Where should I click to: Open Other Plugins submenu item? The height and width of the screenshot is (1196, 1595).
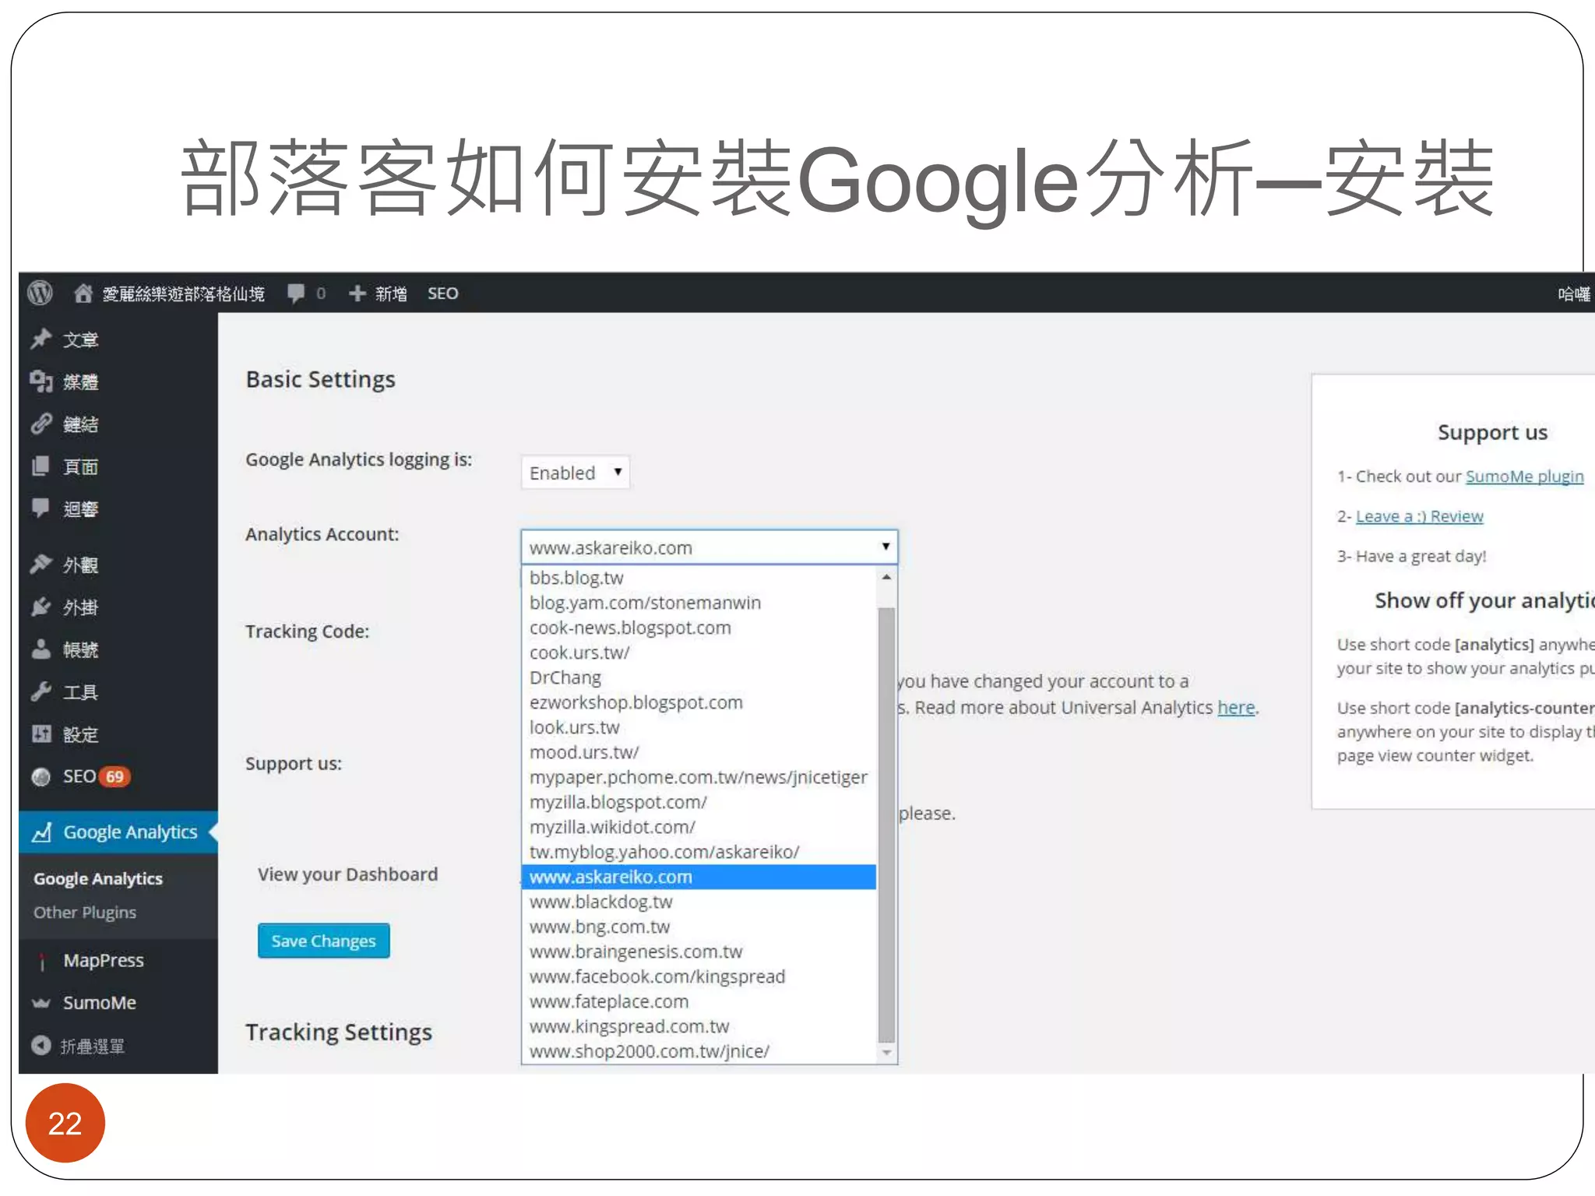(85, 912)
